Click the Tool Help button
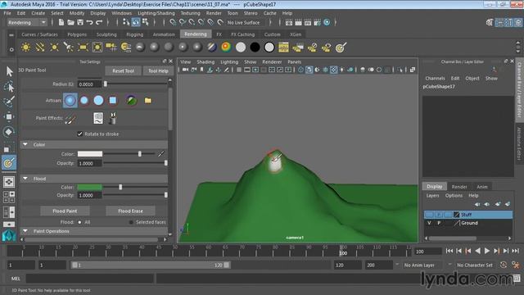Image resolution: width=524 pixels, height=295 pixels. pyautogui.click(x=158, y=71)
